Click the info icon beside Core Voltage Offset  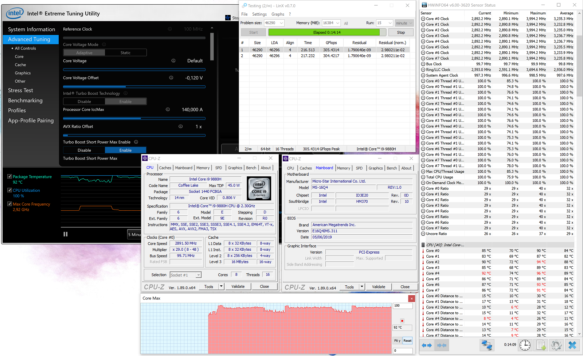coord(171,78)
